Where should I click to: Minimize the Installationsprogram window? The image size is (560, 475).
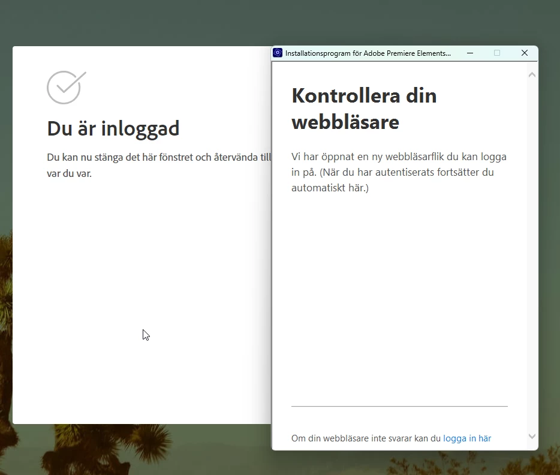(x=470, y=53)
